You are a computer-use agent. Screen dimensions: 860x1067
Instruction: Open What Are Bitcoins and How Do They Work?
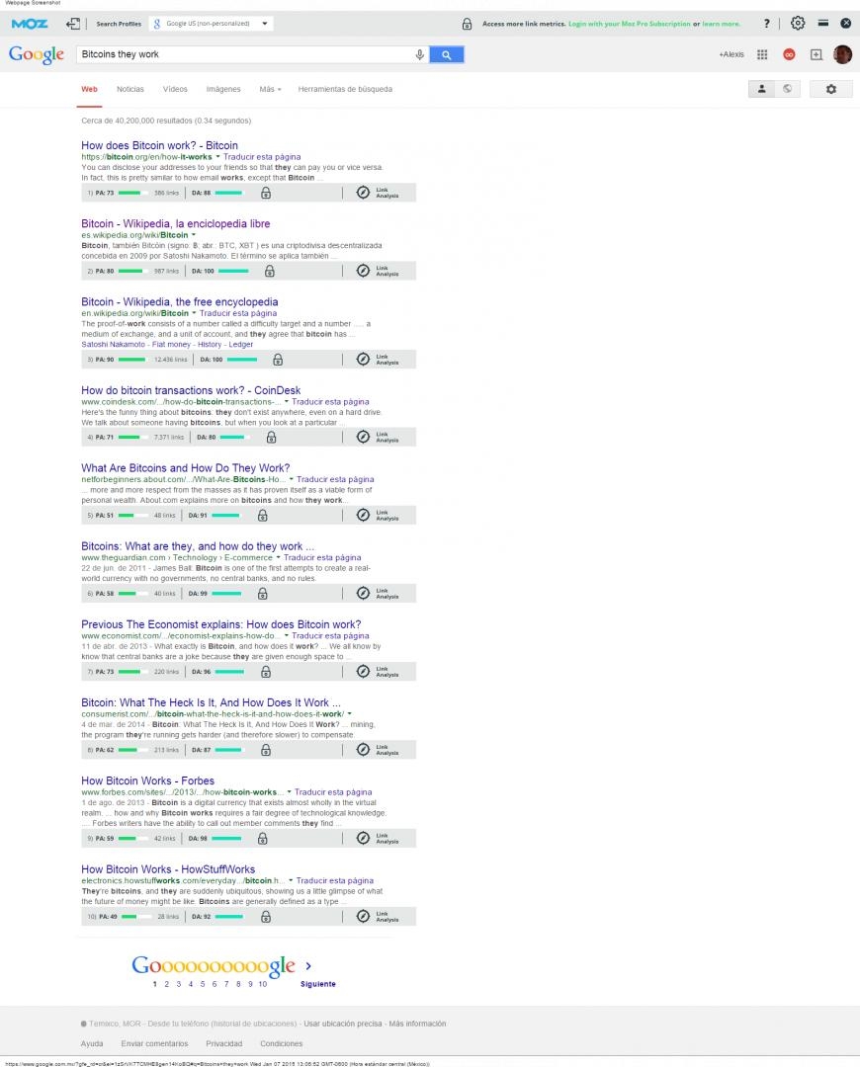pyautogui.click(x=185, y=468)
